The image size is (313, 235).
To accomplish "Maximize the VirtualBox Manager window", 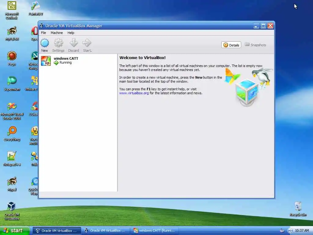I will [x=263, y=26].
